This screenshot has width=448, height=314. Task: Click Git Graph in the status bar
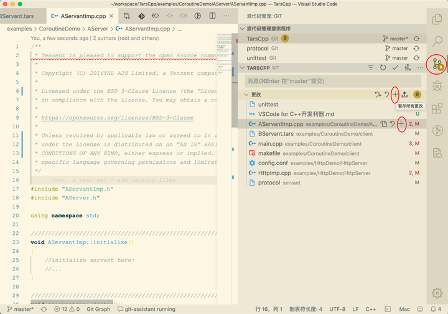pos(98,309)
